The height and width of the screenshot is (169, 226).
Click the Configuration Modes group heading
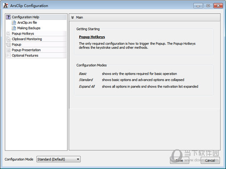click(x=91, y=65)
